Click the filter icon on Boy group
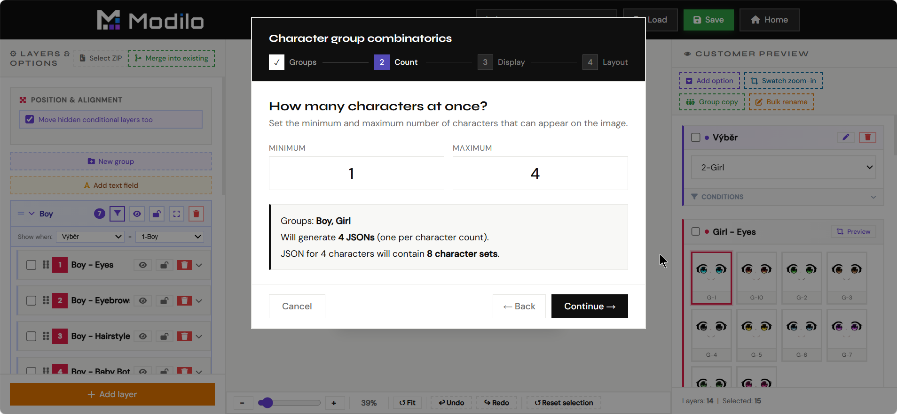Viewport: 897px width, 414px height. (x=117, y=214)
